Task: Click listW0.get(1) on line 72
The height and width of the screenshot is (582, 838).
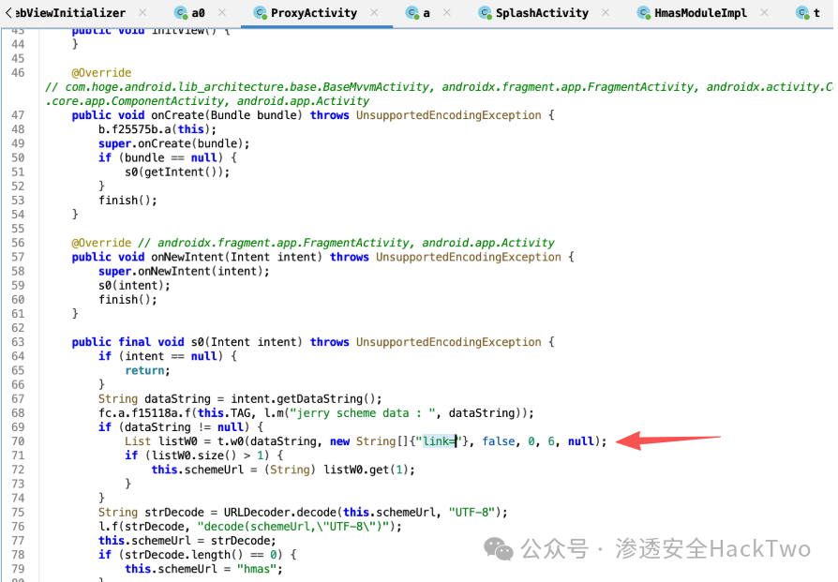Action: [x=367, y=470]
